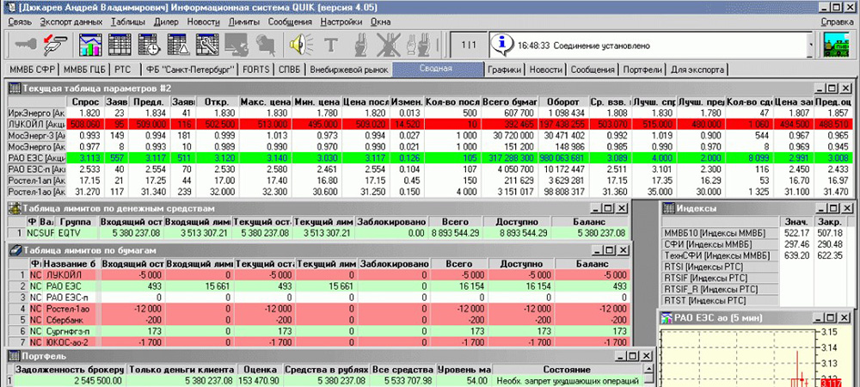860x387 pixels.
Task: Click the QUIK application title bar icon
Action: click(12, 9)
